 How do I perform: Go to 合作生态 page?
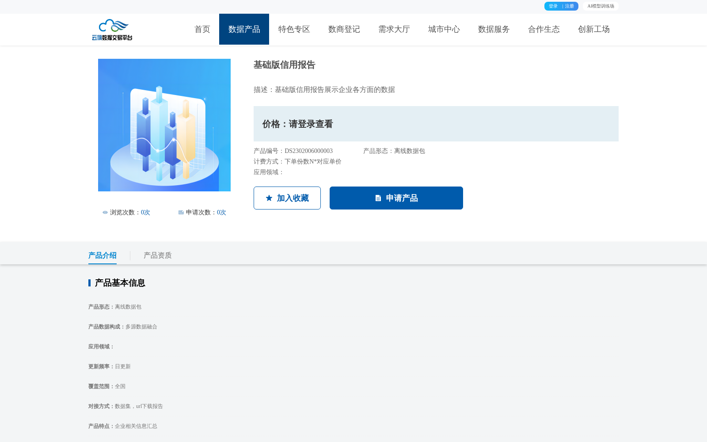pos(544,29)
